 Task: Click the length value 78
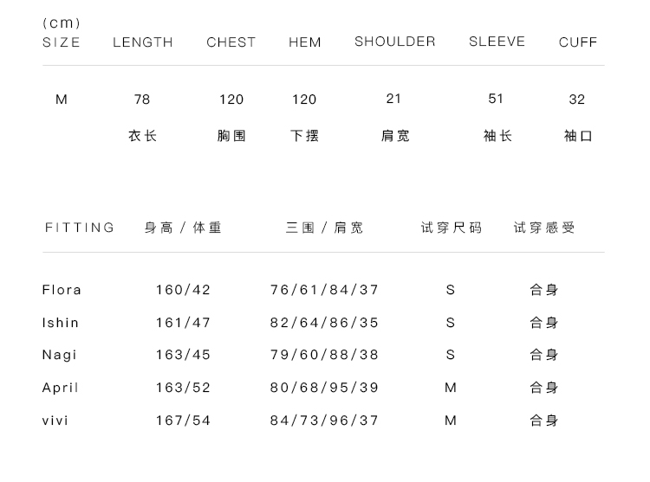tap(142, 100)
